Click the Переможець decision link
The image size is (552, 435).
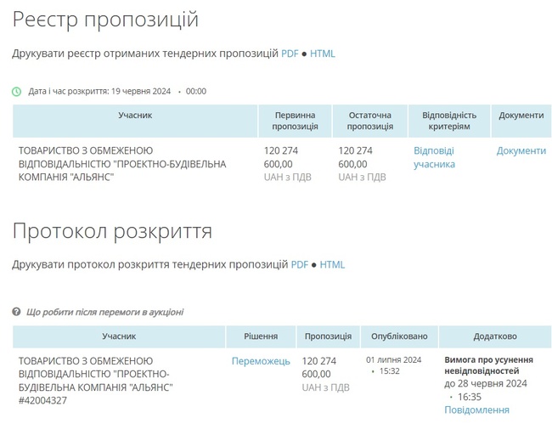click(261, 361)
